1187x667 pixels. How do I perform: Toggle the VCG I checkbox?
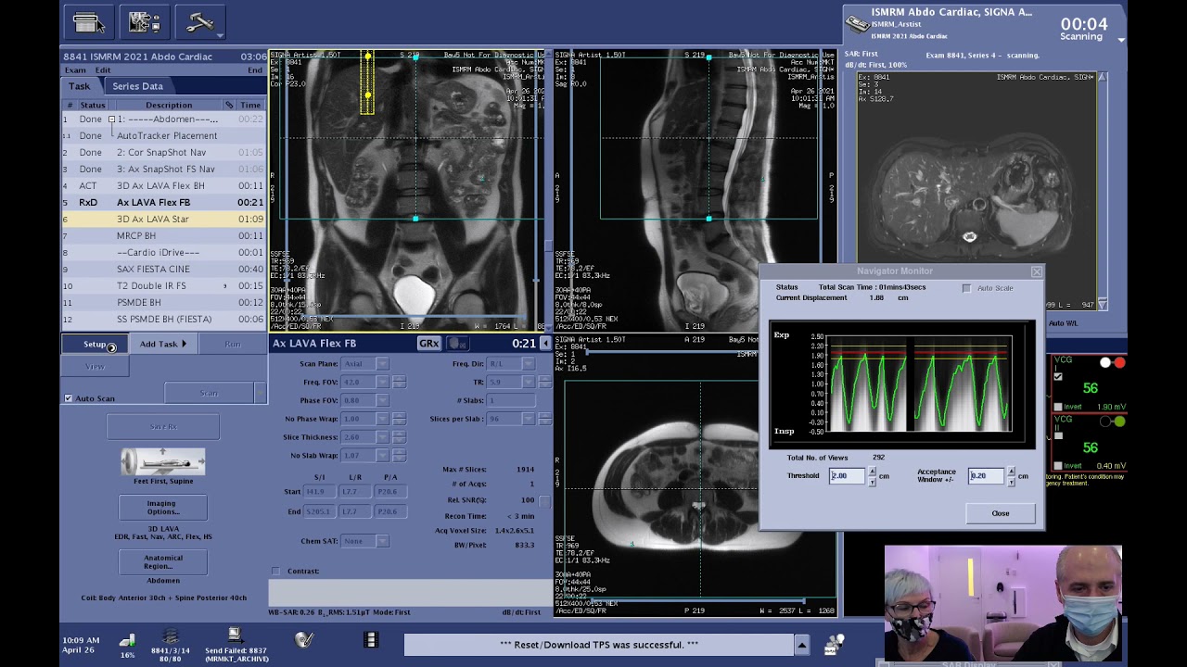pyautogui.click(x=1058, y=376)
